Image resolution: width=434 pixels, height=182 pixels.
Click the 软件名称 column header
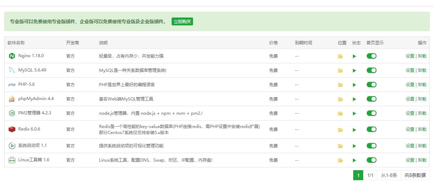tap(16, 43)
